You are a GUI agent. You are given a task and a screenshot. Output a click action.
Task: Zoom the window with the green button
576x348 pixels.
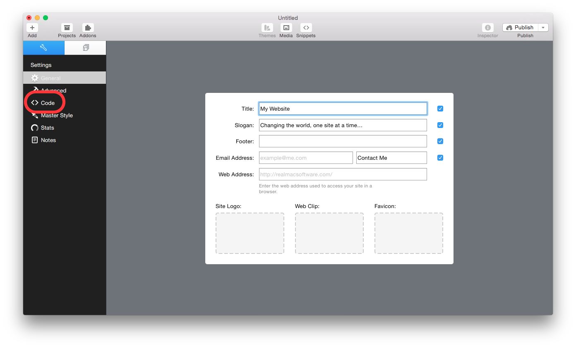[x=46, y=18]
